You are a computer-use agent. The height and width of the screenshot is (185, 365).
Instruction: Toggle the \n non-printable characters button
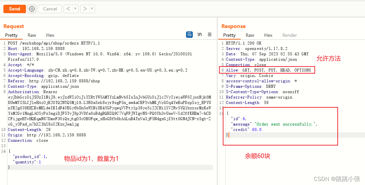point(200,34)
